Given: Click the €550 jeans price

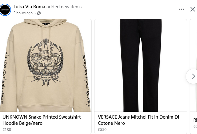Looking at the screenshot, I should (x=102, y=130).
